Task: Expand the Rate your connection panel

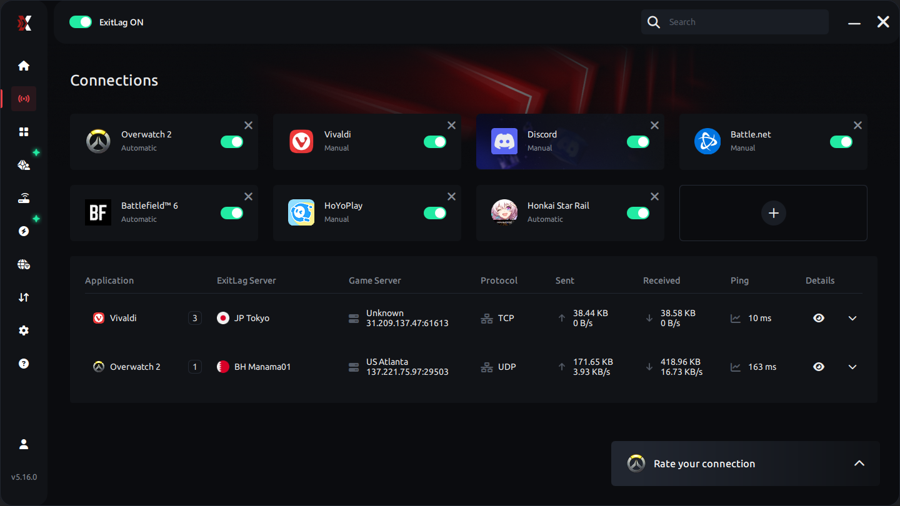Action: pyautogui.click(x=859, y=464)
